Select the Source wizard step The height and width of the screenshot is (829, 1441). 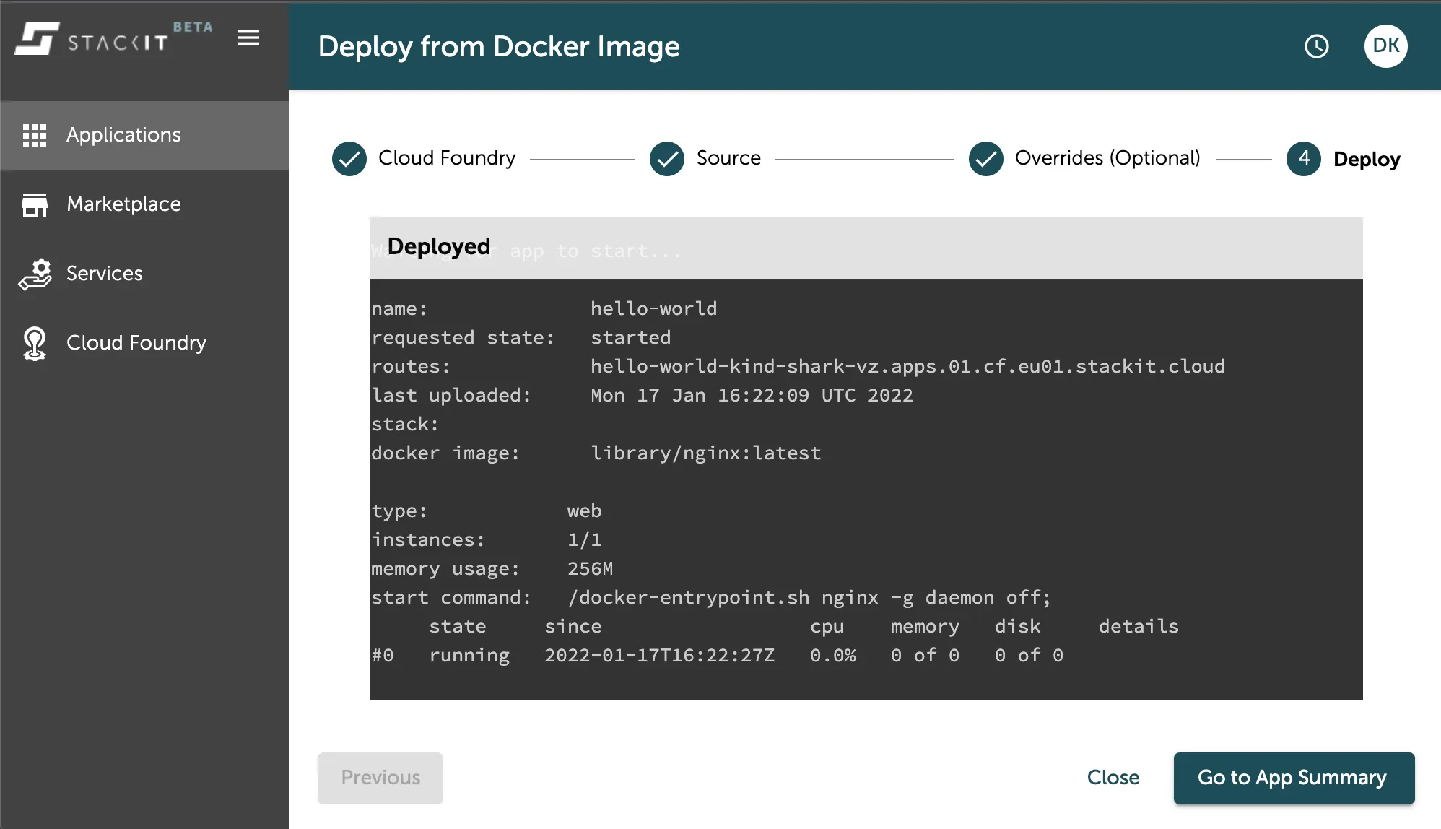pos(728,158)
